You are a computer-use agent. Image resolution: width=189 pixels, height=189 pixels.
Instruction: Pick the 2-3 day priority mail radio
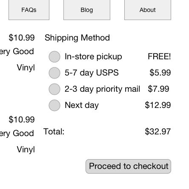click(x=54, y=89)
